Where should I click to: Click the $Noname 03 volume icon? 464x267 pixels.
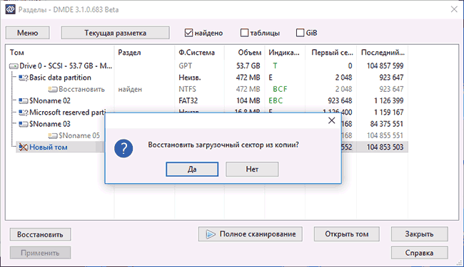[x=23, y=124]
